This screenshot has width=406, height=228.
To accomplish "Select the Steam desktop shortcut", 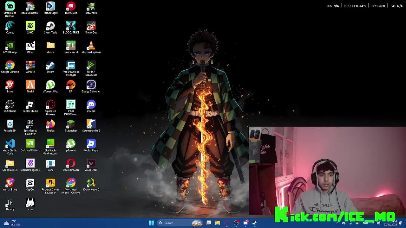I will [x=50, y=67].
